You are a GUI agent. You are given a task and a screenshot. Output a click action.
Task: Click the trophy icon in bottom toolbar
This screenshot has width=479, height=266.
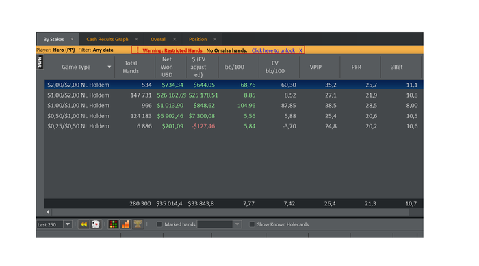tap(138, 224)
